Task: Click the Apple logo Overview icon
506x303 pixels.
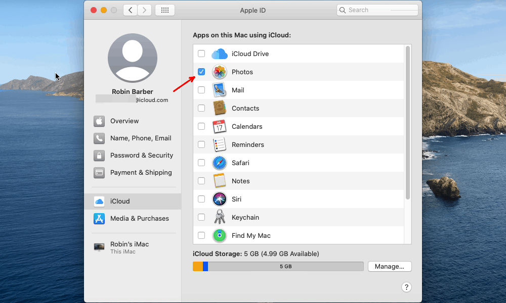Action: pos(99,121)
